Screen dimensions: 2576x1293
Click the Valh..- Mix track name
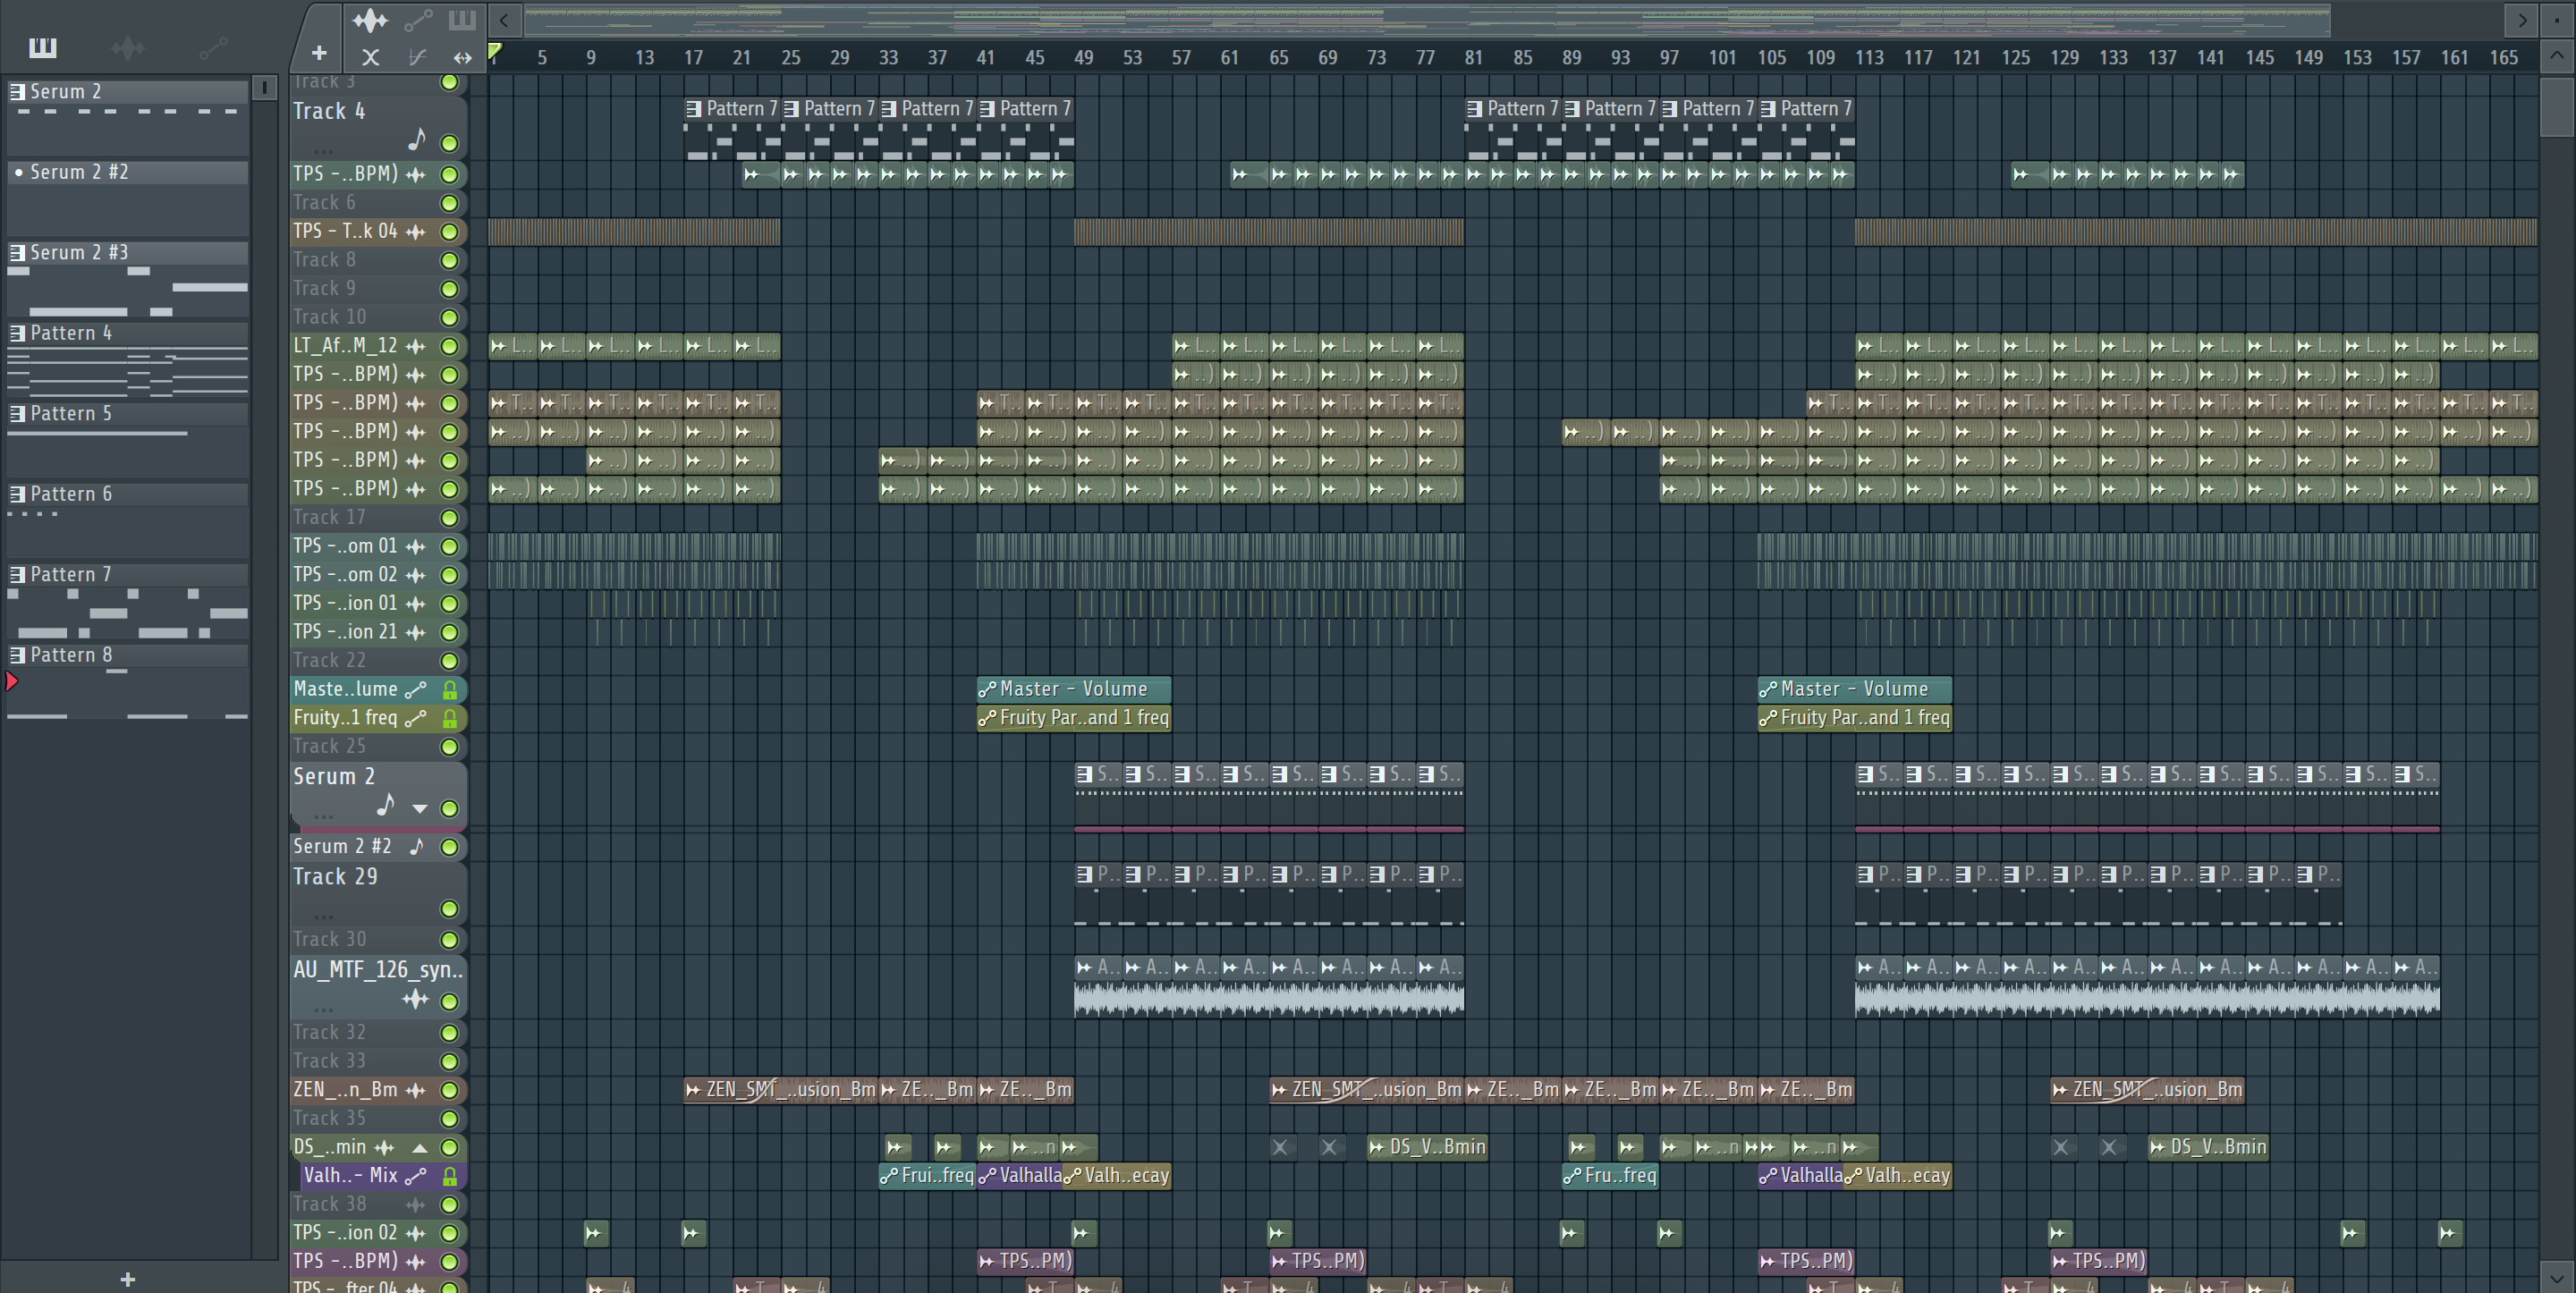(x=350, y=1175)
